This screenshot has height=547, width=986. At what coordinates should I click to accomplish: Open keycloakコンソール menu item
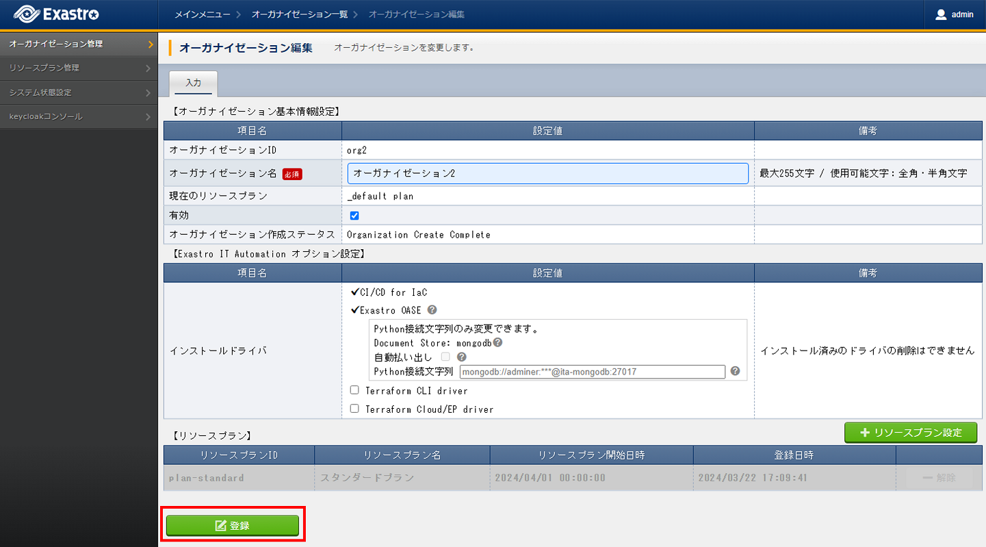tap(79, 116)
